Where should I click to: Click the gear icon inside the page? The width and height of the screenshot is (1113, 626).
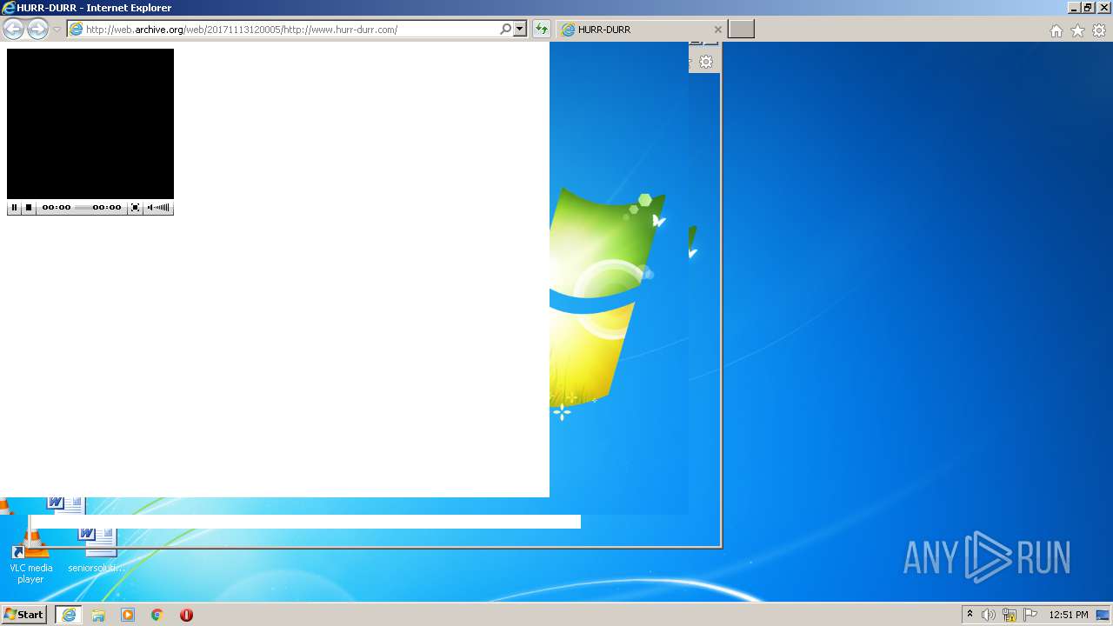(x=706, y=62)
